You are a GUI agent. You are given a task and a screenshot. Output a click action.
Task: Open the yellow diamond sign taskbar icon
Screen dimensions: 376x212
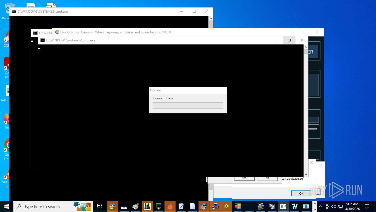click(x=227, y=206)
